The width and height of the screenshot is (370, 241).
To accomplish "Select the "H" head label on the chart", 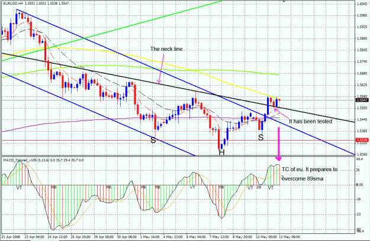I will 221,152.
